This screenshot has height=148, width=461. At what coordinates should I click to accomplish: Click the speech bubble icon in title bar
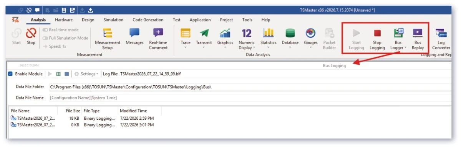click(x=37, y=10)
